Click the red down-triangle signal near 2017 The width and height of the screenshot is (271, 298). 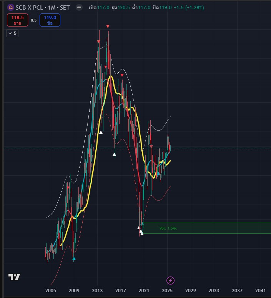(x=122, y=75)
